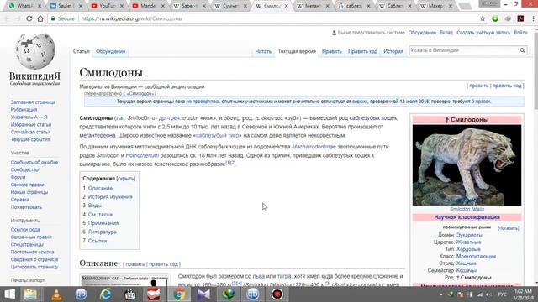Click the Wikipedia globe logo

tap(34, 50)
